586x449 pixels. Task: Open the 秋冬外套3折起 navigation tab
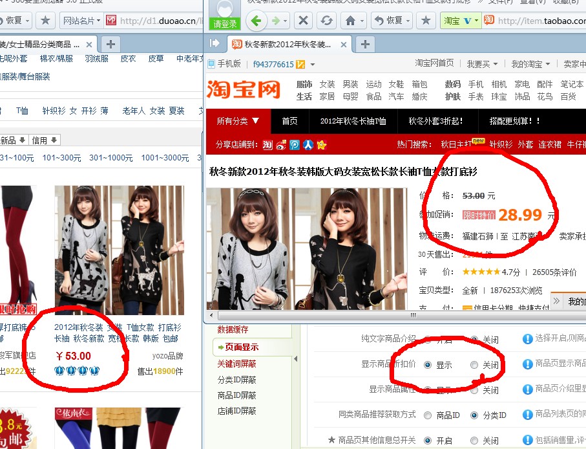click(x=435, y=121)
